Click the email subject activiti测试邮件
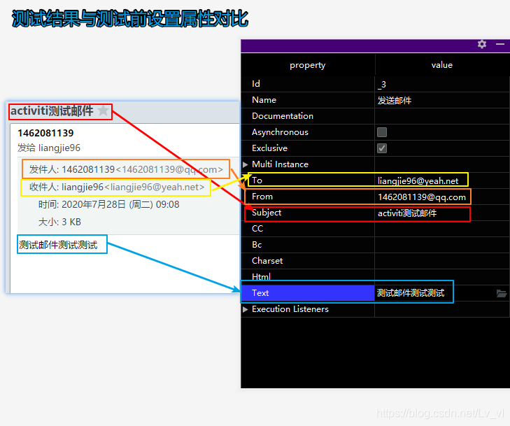Viewport: 510px width, 426px height. [x=52, y=111]
